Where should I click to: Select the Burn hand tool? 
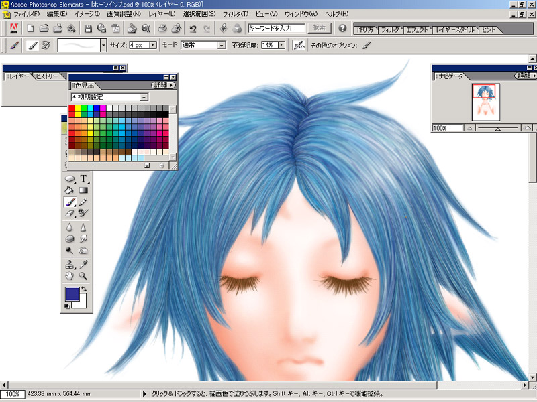[83, 250]
